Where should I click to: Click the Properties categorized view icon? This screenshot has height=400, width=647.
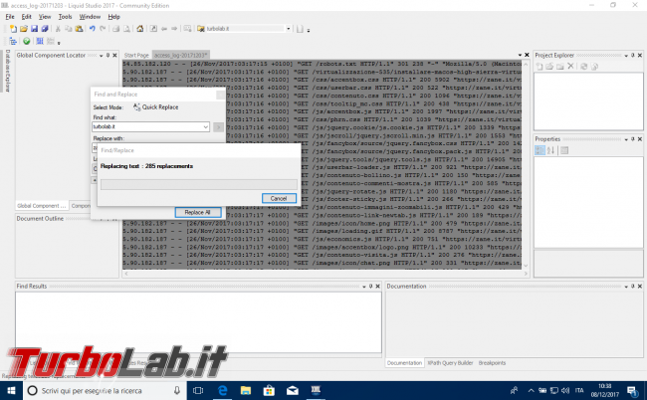point(539,150)
